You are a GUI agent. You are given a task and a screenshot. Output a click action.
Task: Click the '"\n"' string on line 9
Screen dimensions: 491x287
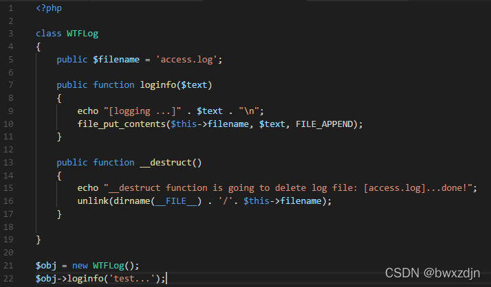[x=249, y=111]
